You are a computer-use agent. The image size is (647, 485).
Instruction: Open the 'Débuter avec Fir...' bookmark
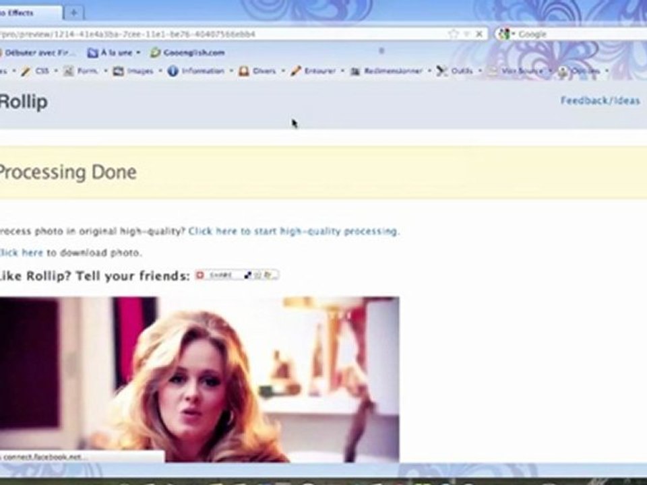pos(38,53)
